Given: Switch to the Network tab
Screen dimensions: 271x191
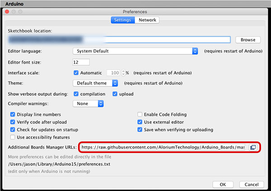Looking at the screenshot, I should pyautogui.click(x=147, y=20).
